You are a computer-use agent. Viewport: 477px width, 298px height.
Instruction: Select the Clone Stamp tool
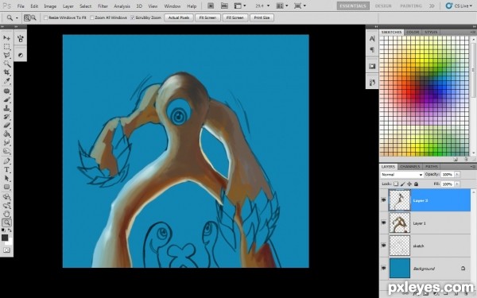(6, 108)
